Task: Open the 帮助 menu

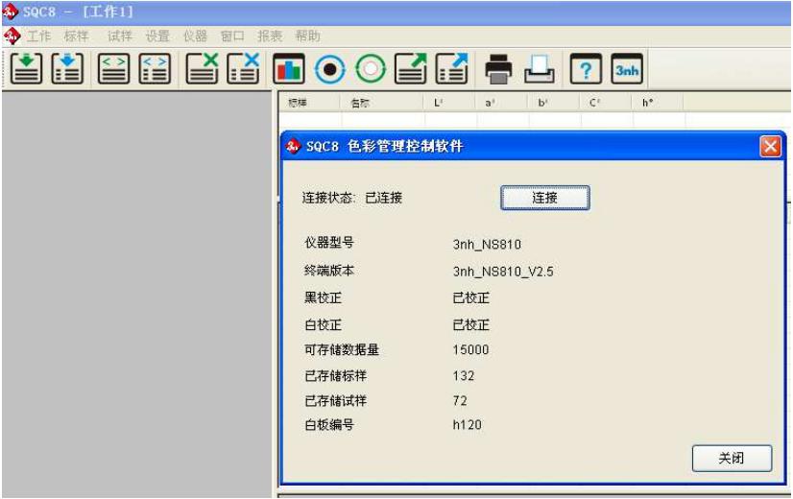Action: coord(307,36)
